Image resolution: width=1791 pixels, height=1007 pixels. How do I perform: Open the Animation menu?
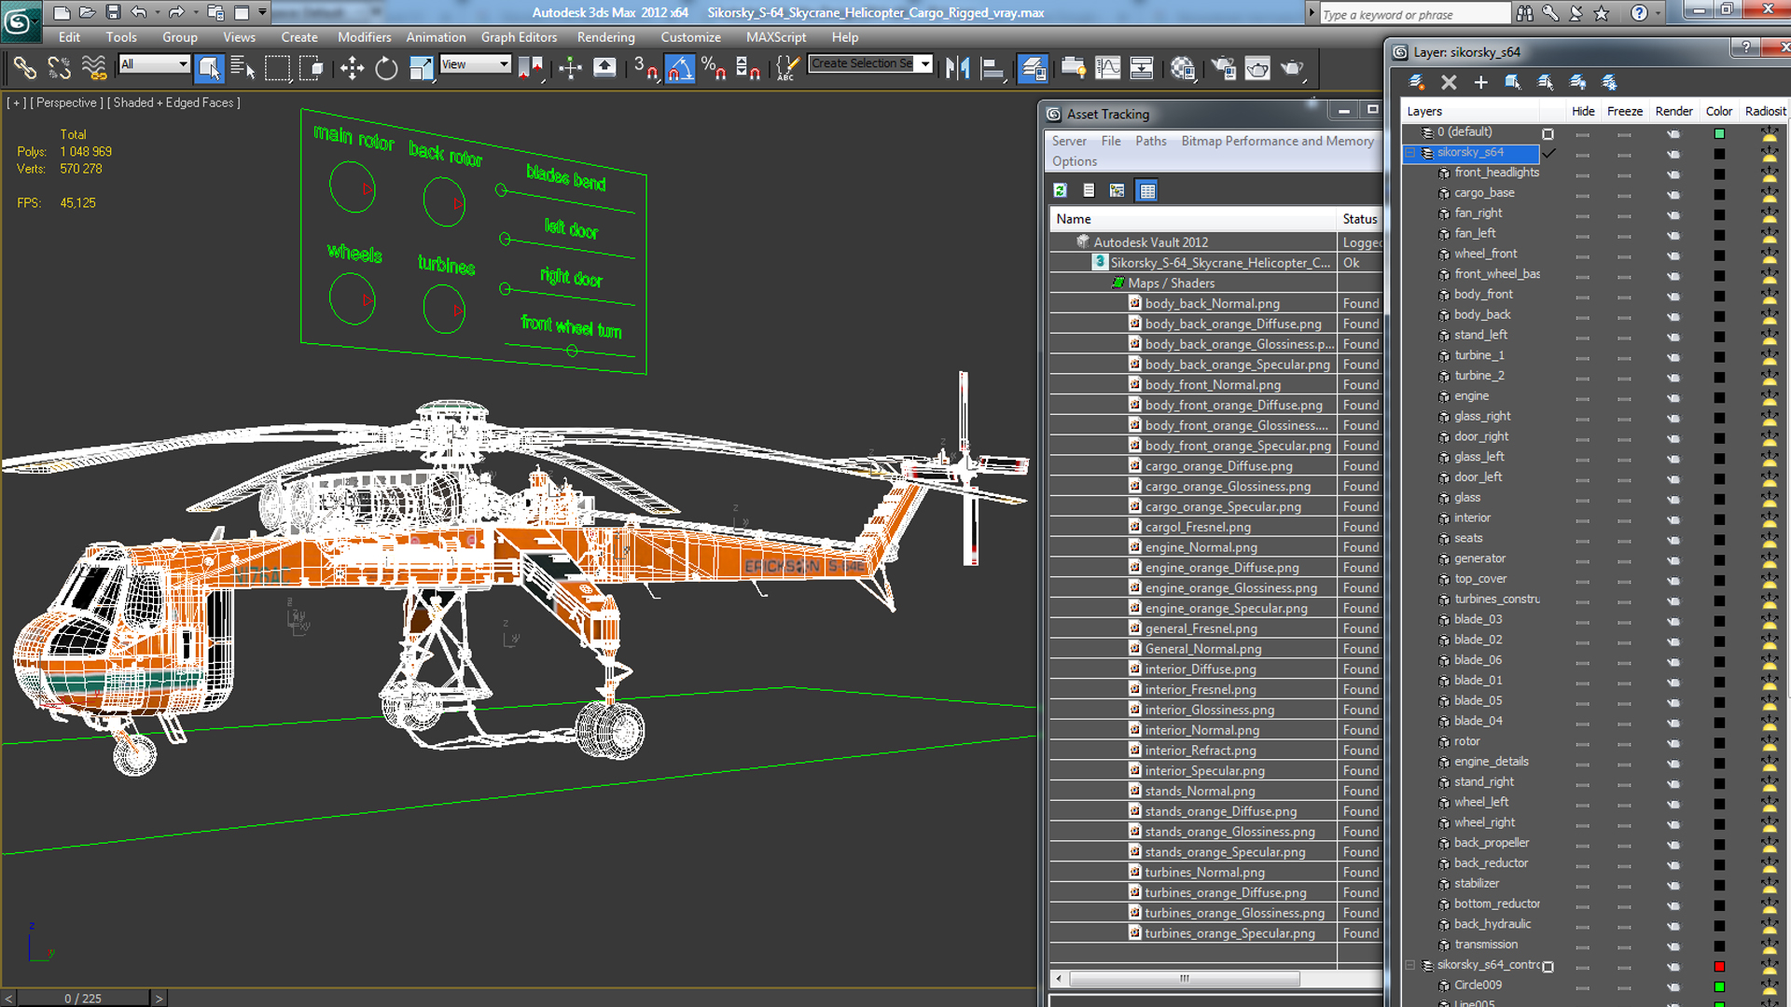tap(436, 37)
